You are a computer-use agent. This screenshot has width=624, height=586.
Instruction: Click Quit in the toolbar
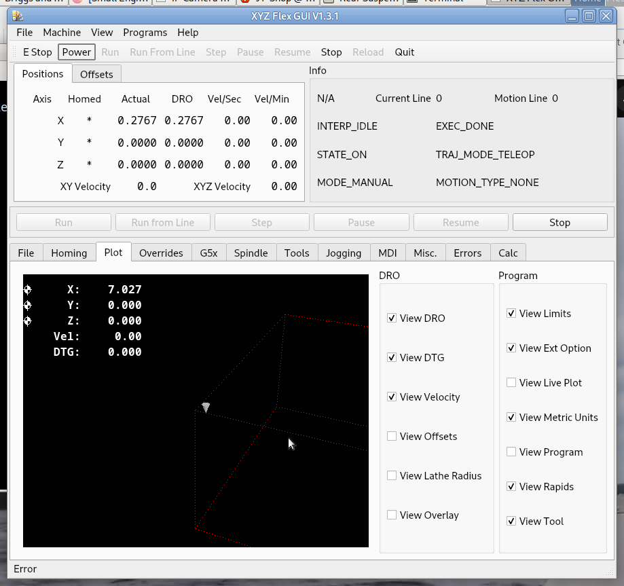[405, 52]
